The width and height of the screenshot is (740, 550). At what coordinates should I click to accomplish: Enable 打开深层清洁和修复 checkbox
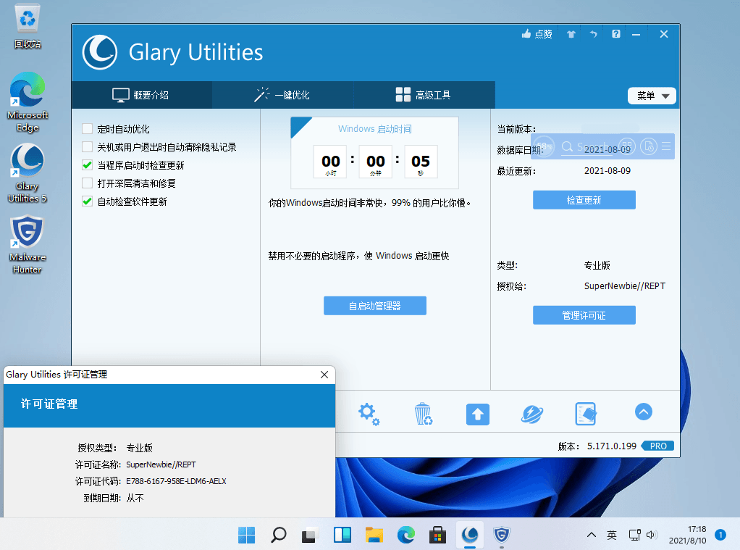tap(88, 183)
